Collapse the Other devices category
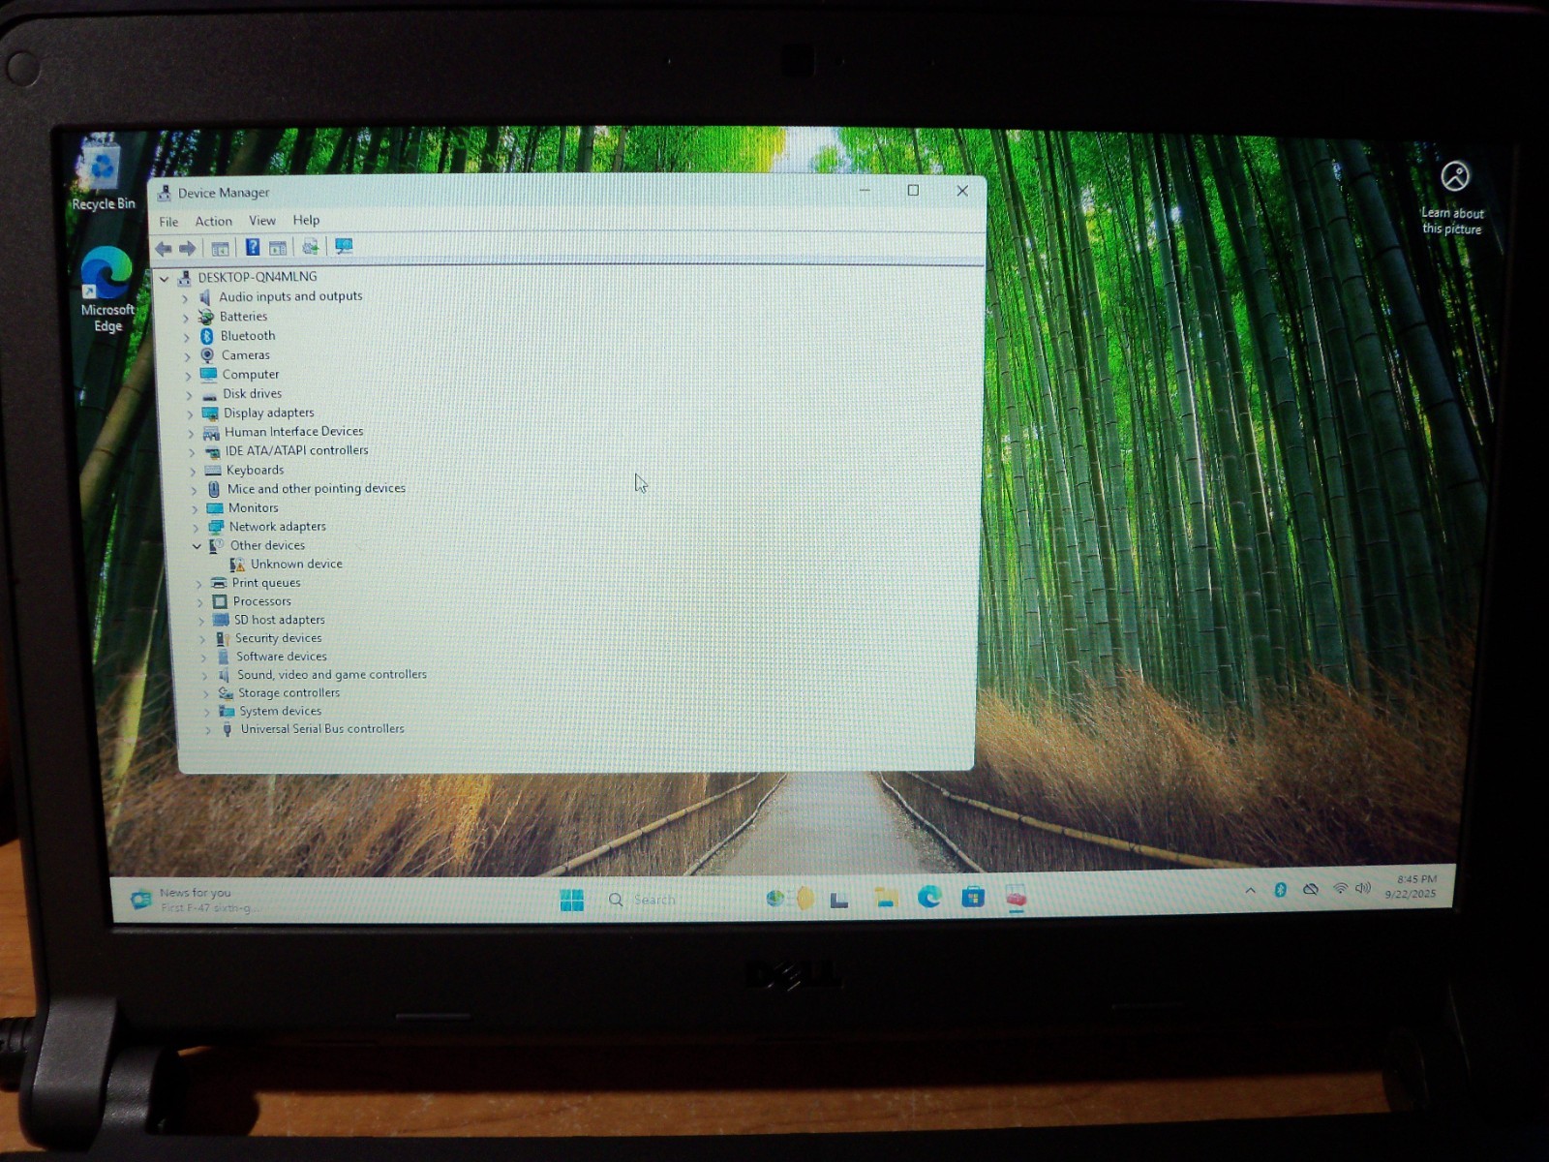The image size is (1549, 1162). (x=197, y=546)
